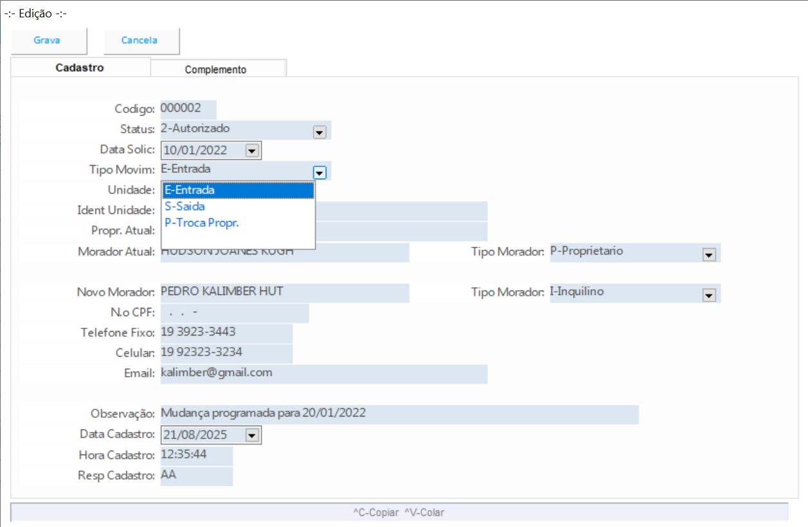The image size is (808, 527).
Task: Choose S-Saida from the open list
Action: pyautogui.click(x=238, y=207)
